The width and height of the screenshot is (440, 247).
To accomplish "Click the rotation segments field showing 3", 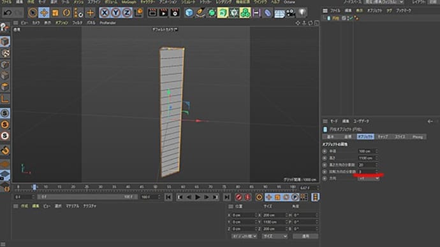I will point(367,171).
